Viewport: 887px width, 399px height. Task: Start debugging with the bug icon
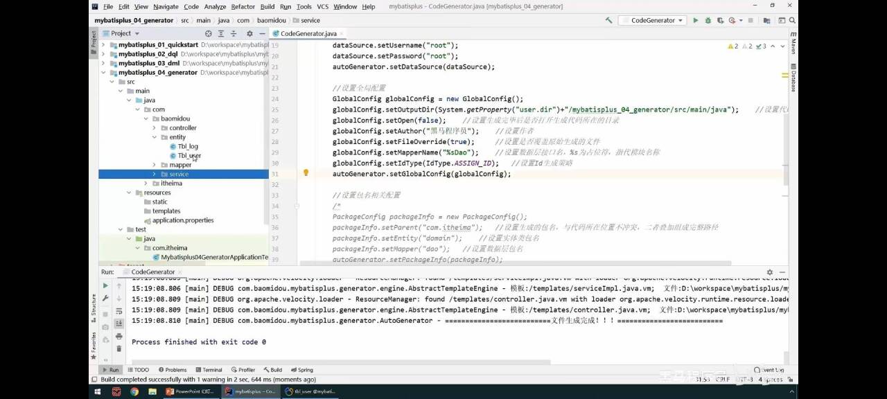point(707,21)
